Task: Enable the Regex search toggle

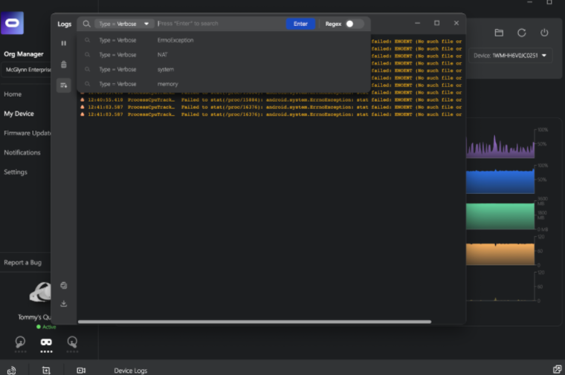Action: click(x=354, y=24)
